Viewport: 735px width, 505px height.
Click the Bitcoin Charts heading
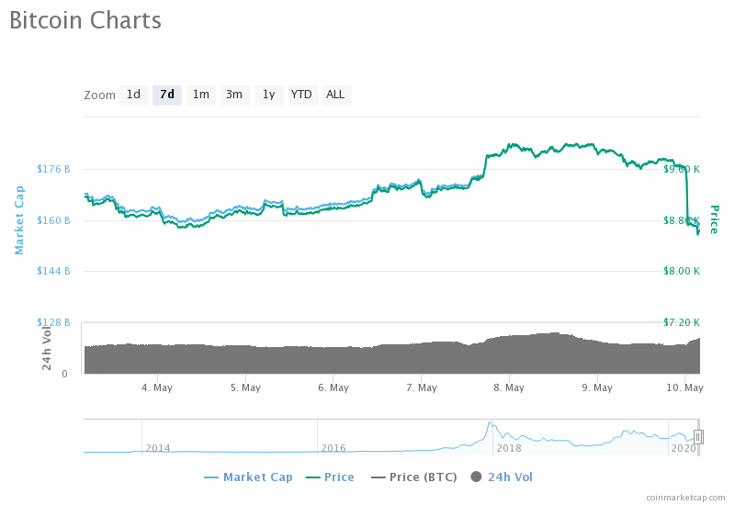[85, 20]
